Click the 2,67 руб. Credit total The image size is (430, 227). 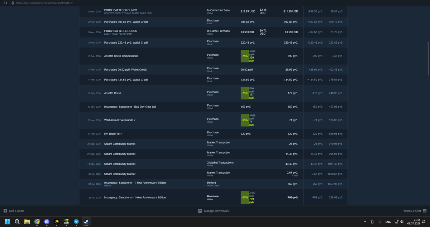[x=293, y=174]
